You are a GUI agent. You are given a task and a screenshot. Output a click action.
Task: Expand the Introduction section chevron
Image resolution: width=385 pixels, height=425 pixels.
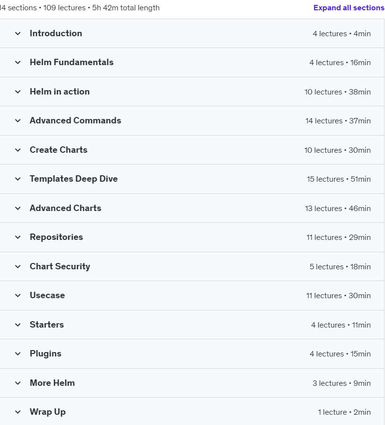pyautogui.click(x=18, y=34)
